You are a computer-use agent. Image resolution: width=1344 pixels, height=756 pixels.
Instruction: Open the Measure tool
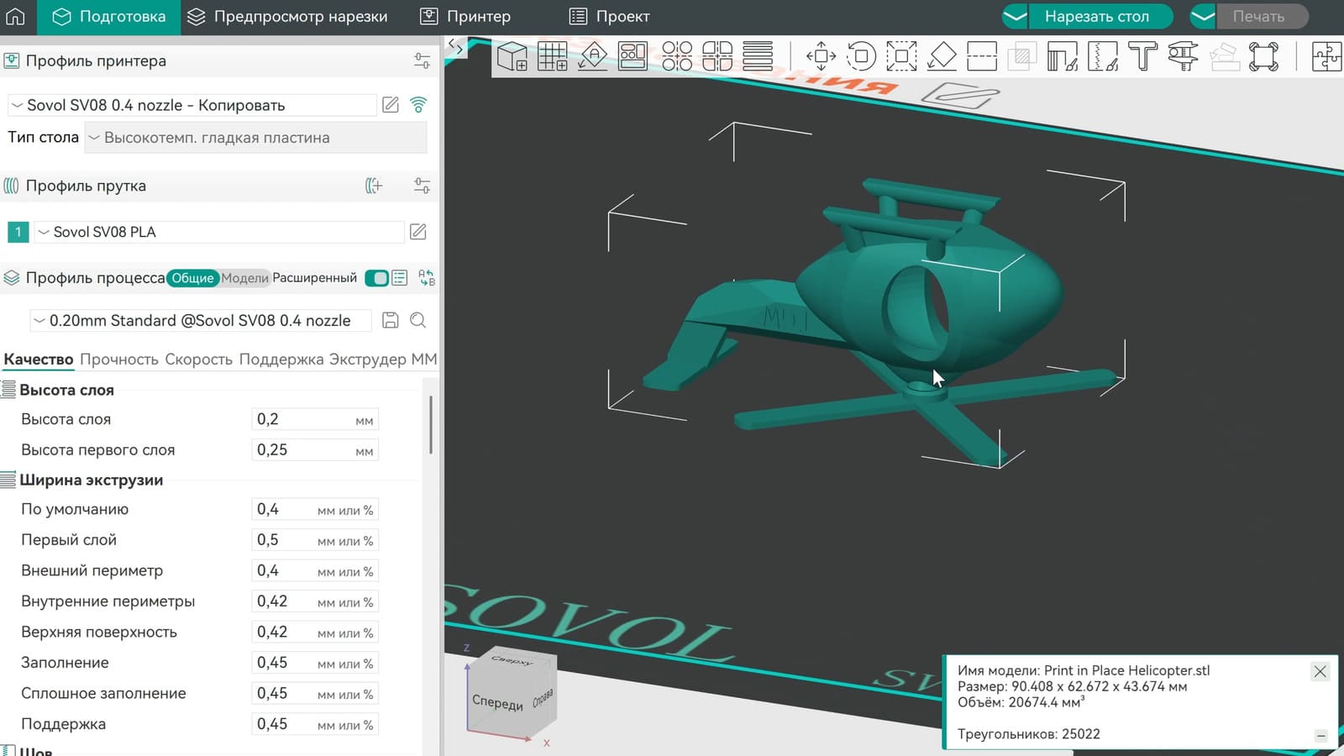[1183, 56]
